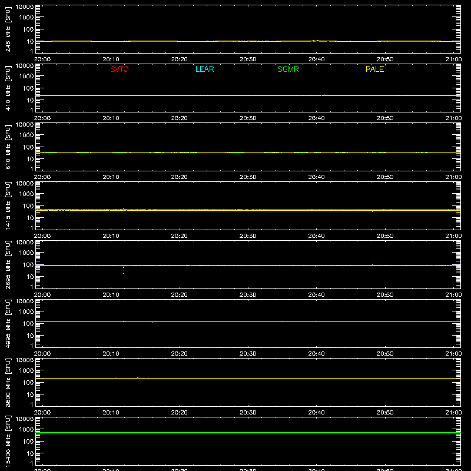Click the yellow PALE station label

[x=374, y=69]
